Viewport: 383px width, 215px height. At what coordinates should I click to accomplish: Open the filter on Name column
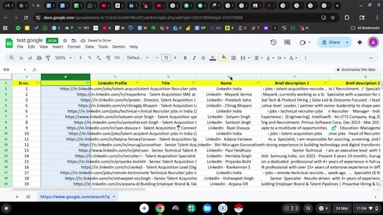(259, 83)
